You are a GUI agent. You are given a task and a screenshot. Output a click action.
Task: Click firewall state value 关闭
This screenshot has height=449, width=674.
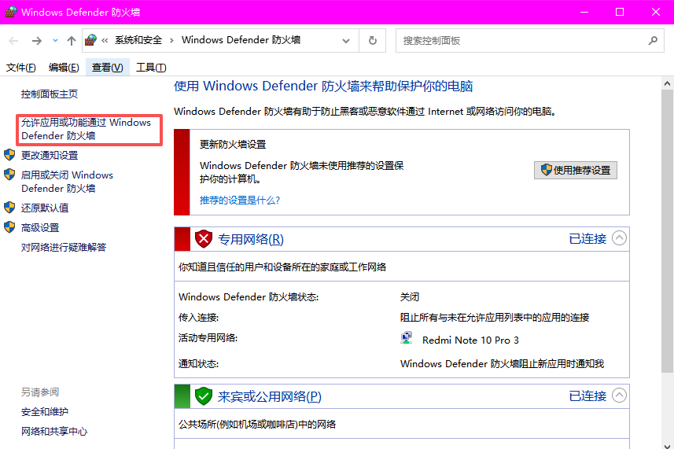410,297
